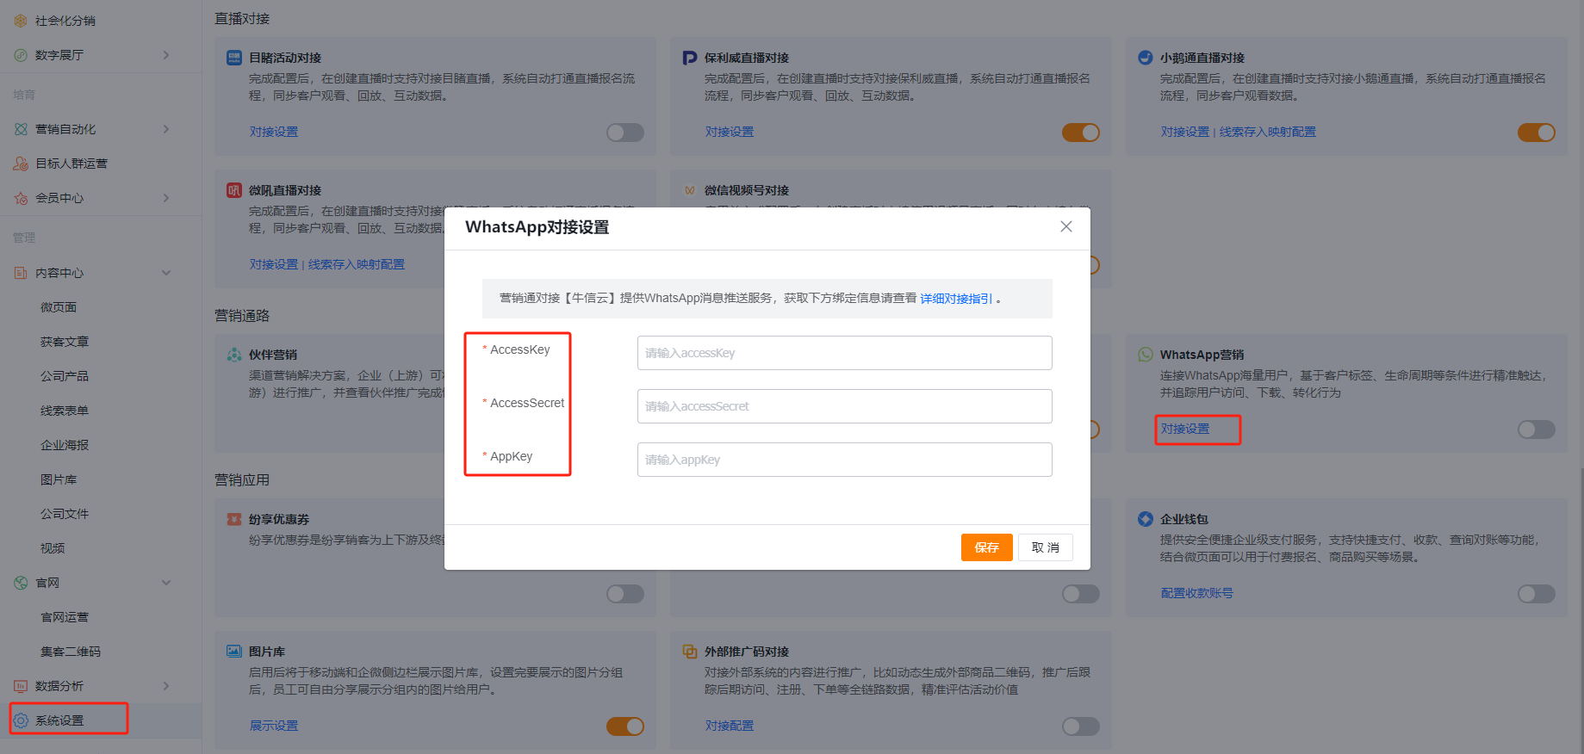This screenshot has width=1584, height=754.
Task: Click the 纷享优惠券 card icon
Action: [234, 519]
